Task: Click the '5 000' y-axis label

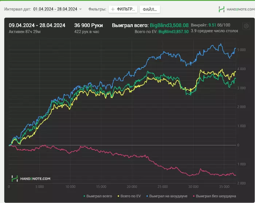Action: click(x=242, y=50)
